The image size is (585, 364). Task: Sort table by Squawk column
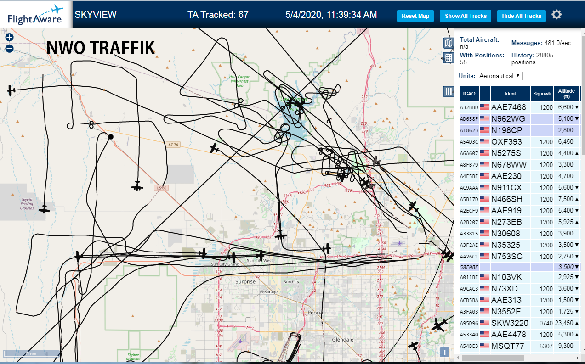pyautogui.click(x=542, y=94)
